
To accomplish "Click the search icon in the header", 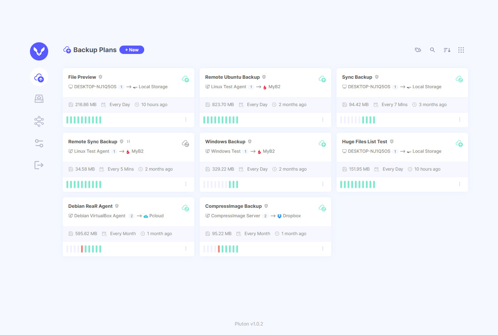I will tap(432, 50).
